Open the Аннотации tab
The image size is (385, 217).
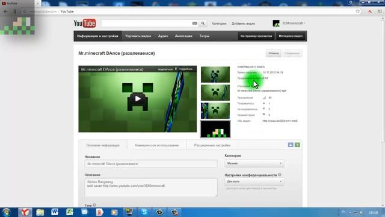183,36
